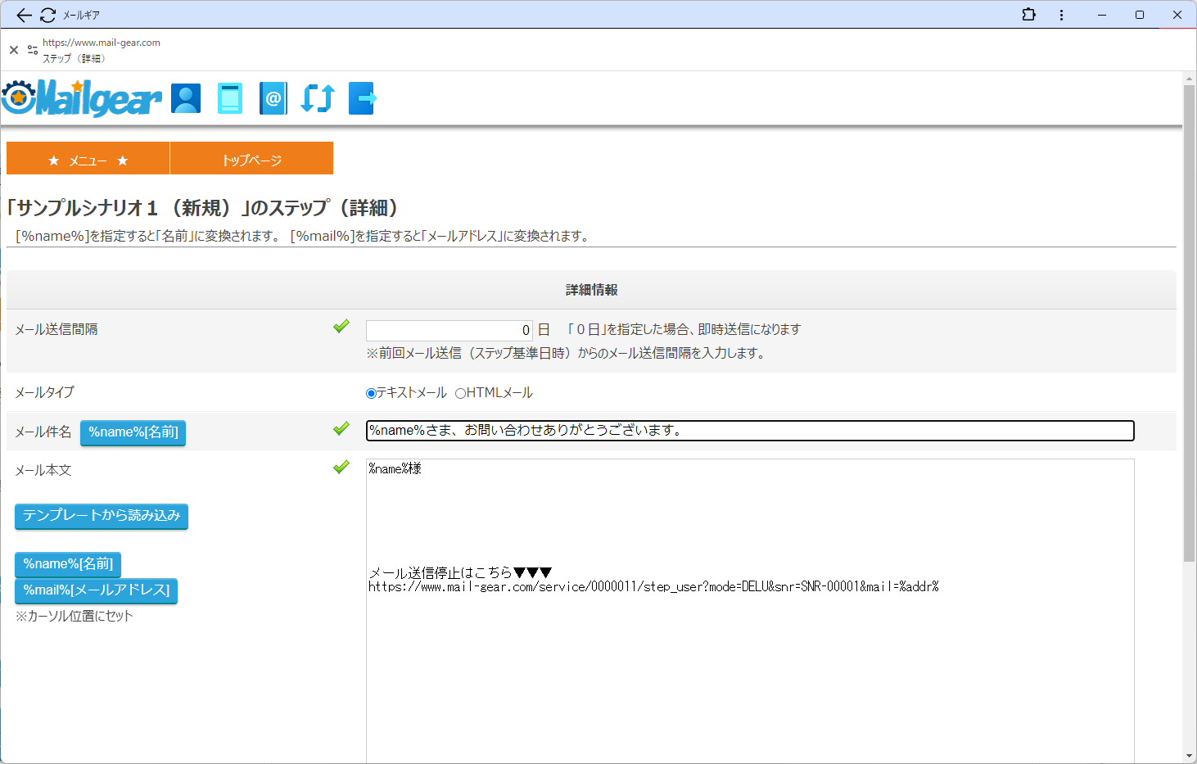This screenshot has width=1197, height=764.
Task: Open the user profile icon in header
Action: pos(186,98)
